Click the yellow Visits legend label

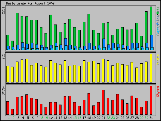point(158,59)
